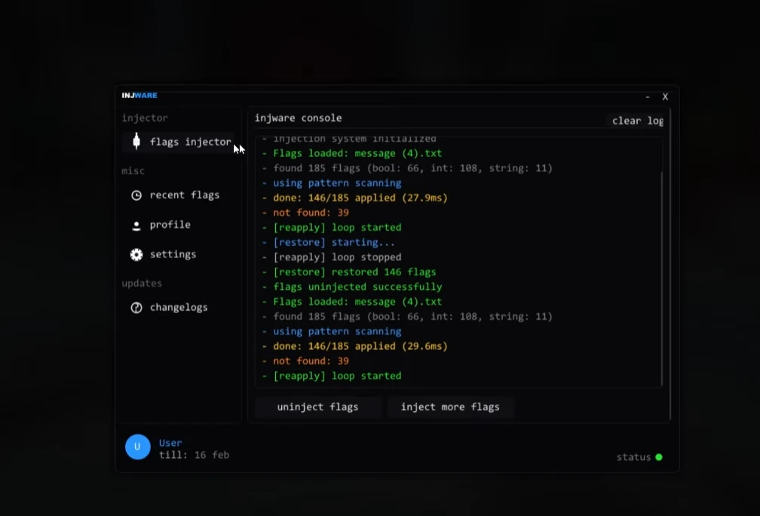Click the recent flags clock icon
760x516 pixels.
136,195
